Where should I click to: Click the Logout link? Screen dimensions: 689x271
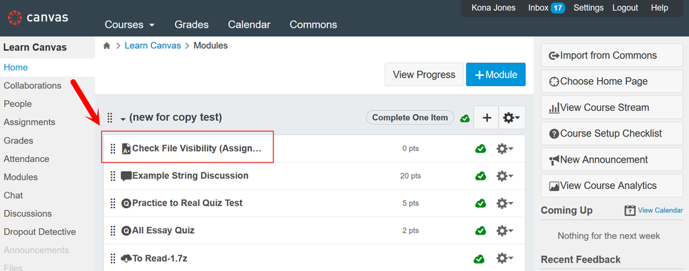click(x=625, y=8)
